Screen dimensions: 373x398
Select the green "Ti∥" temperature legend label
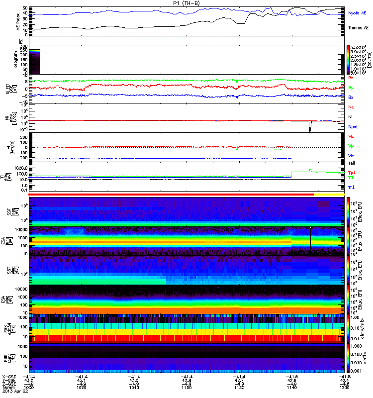351,178
